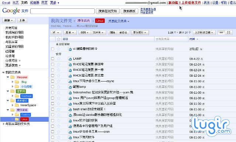Click the star icon in the column header
The image size is (236, 142).
pyautogui.click(x=59, y=39)
